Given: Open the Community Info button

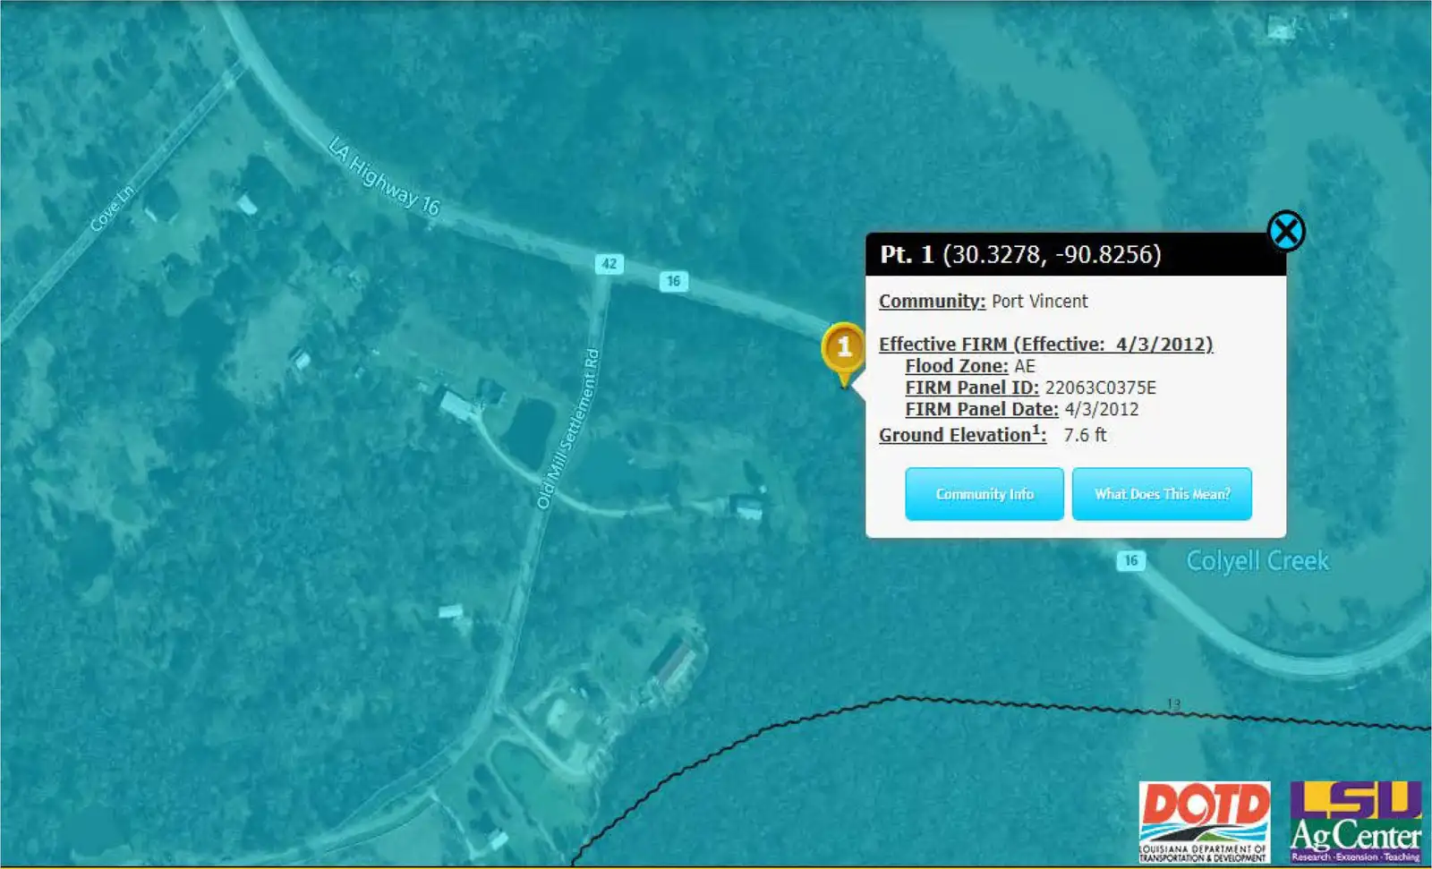Looking at the screenshot, I should coord(984,494).
